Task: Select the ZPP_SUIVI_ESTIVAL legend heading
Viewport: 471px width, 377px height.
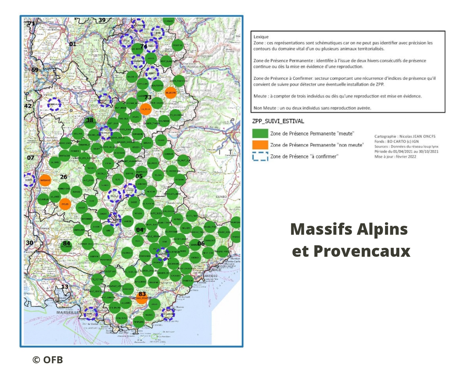Action: [278, 121]
